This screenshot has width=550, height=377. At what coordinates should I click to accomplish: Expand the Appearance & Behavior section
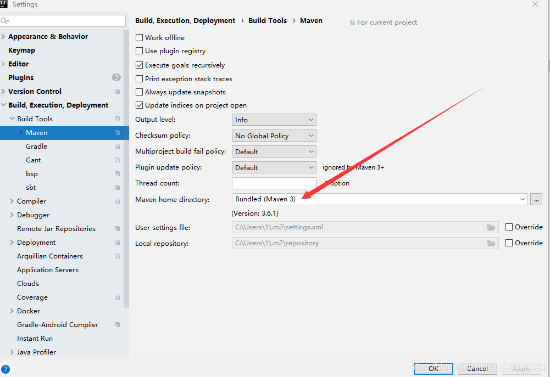pos(3,36)
